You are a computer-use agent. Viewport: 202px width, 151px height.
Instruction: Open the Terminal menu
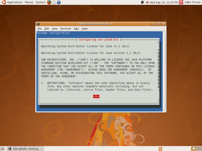(x=66, y=29)
